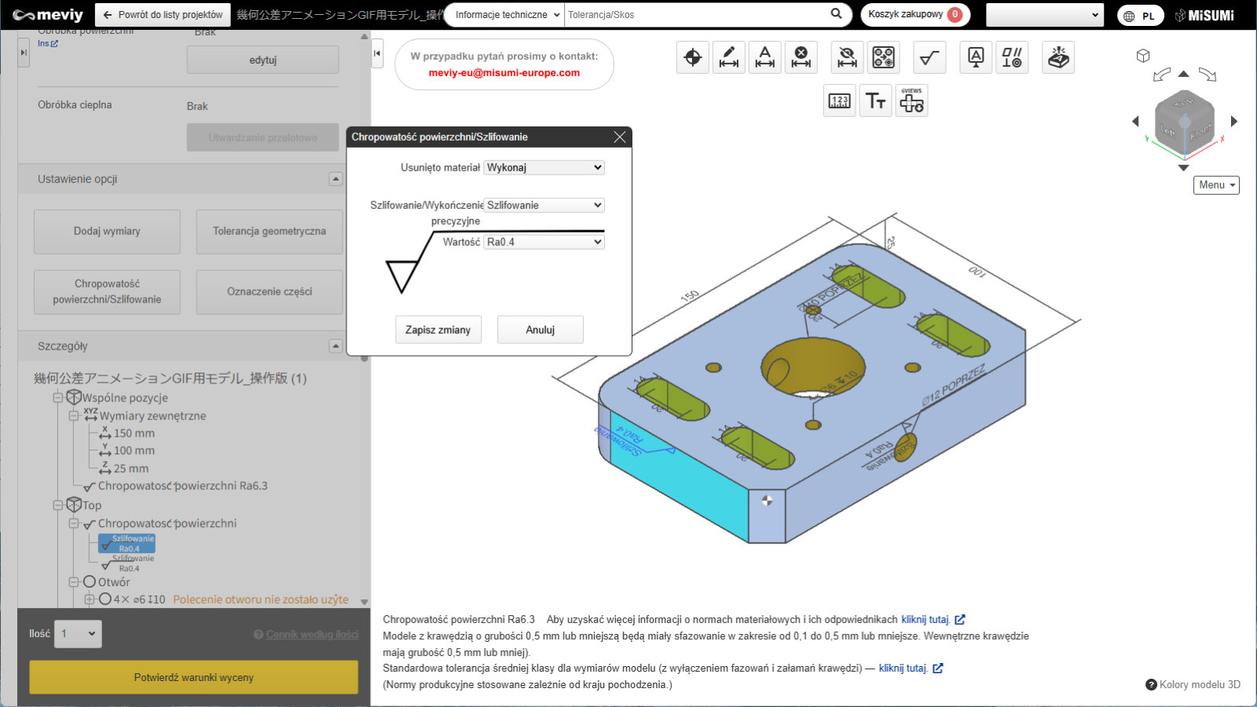Screen dimensions: 1257x707
Task: Toggle the hide dimensions eye icon
Action: [847, 57]
